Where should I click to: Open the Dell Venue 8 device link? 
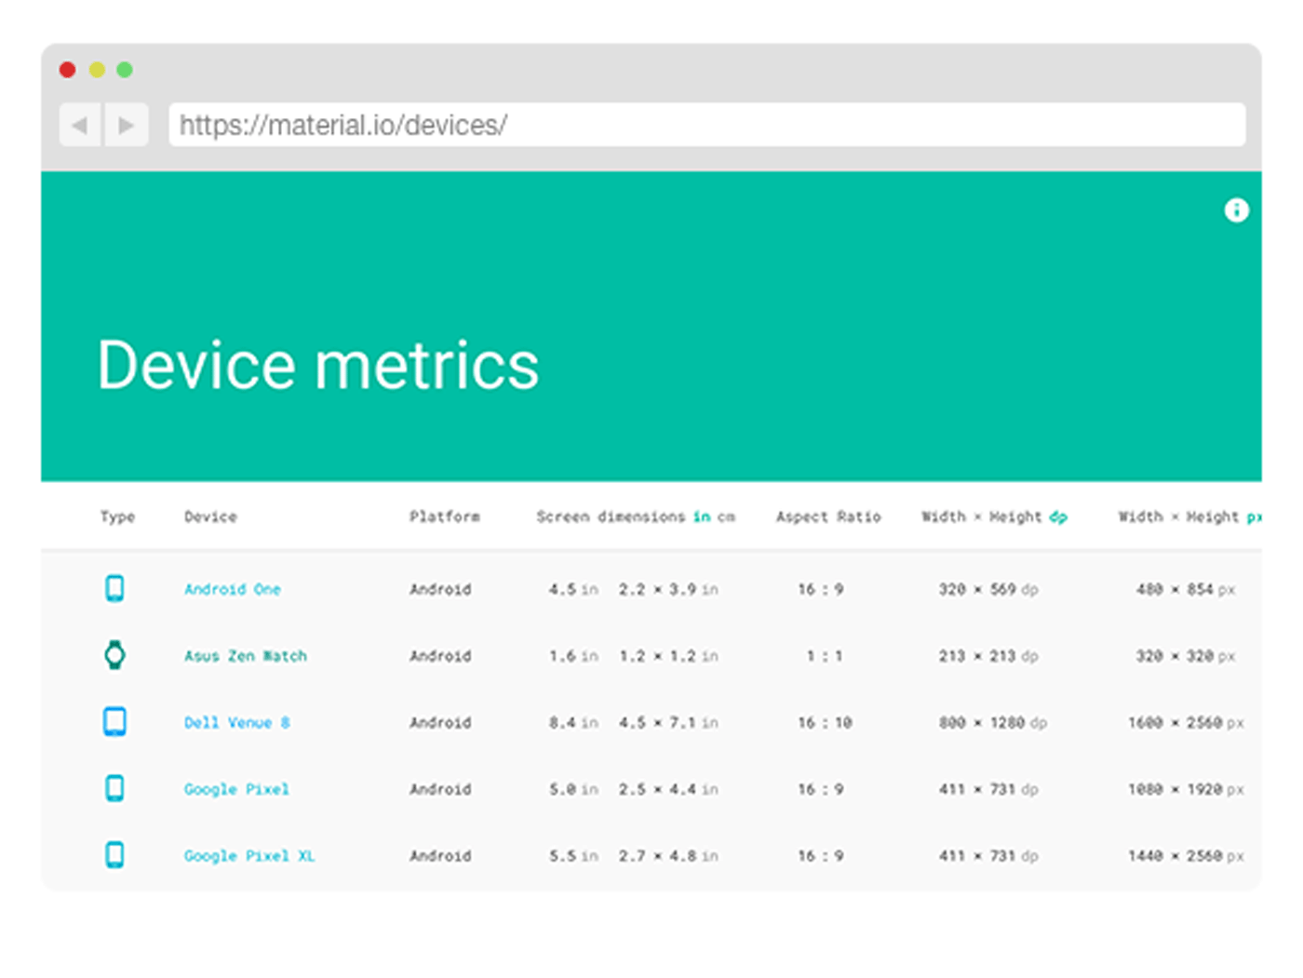[x=237, y=723]
